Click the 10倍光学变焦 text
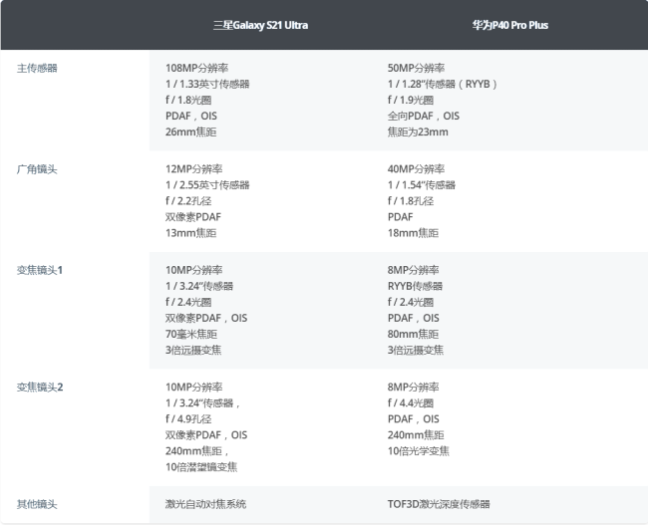 [419, 450]
